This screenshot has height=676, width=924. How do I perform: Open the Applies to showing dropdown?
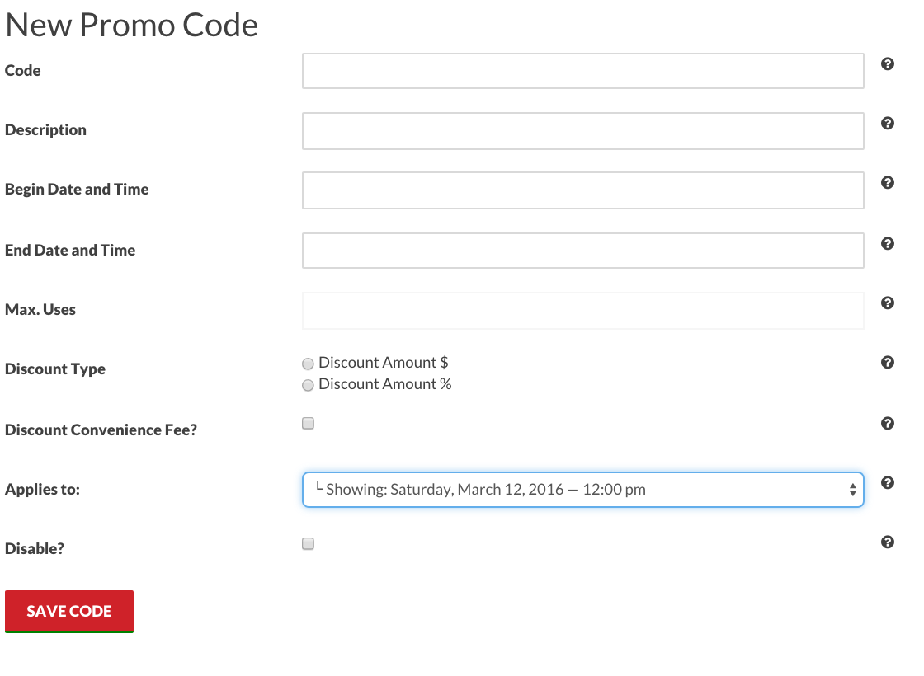click(582, 490)
